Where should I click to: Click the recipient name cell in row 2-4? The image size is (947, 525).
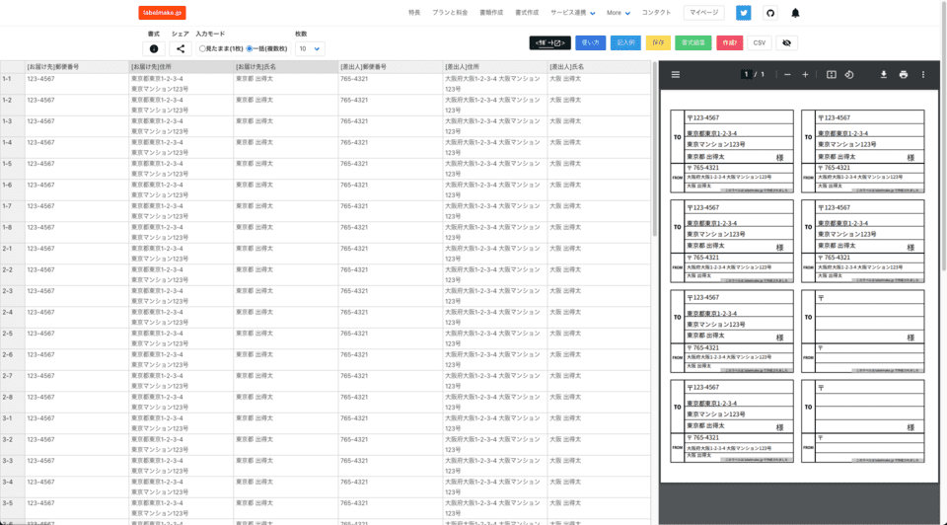click(286, 317)
